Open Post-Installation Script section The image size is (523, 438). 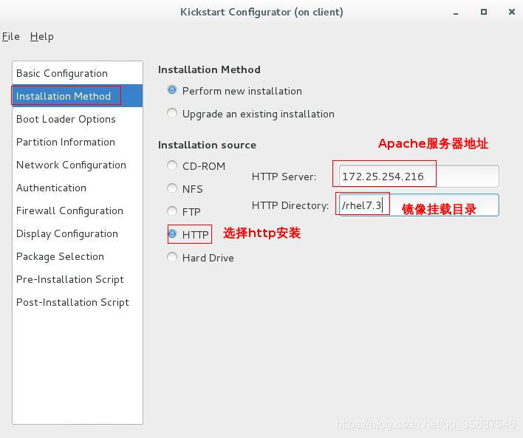[x=78, y=302]
